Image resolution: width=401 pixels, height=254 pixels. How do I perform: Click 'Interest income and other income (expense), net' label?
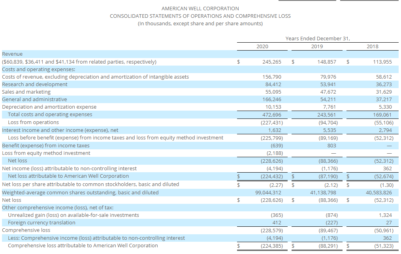(60, 130)
